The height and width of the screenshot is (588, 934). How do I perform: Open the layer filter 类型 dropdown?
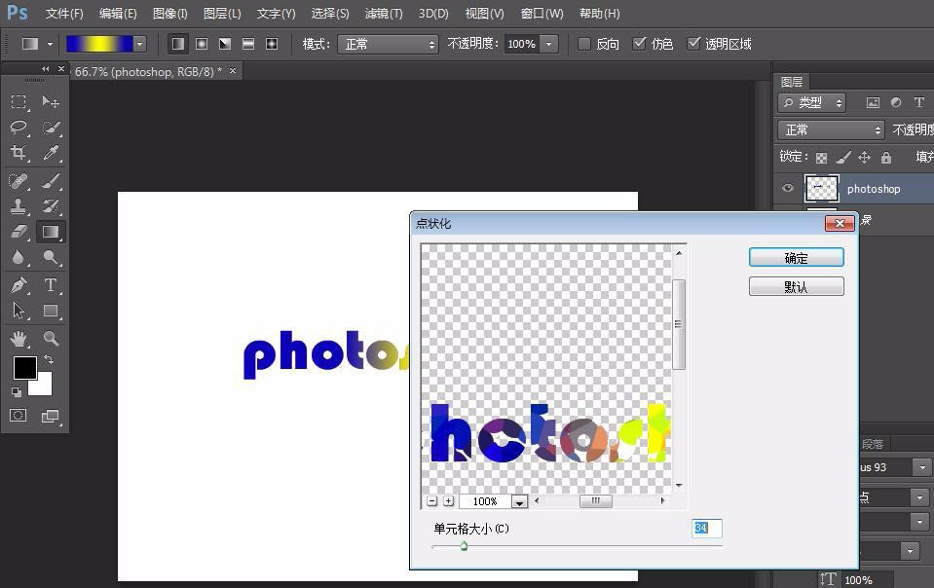[x=811, y=102]
